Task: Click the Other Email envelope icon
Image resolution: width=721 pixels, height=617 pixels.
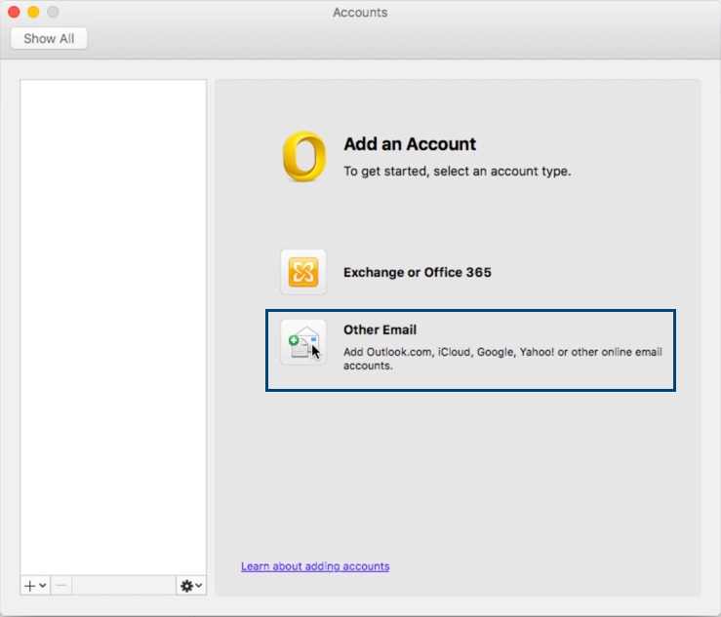Action: 303,343
